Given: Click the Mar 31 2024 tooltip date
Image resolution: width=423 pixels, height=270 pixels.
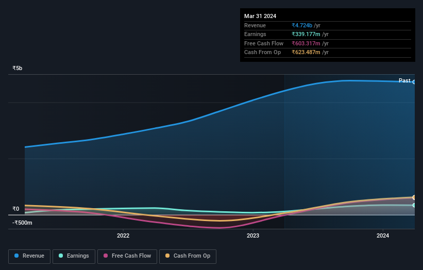Looking at the screenshot, I should [260, 16].
